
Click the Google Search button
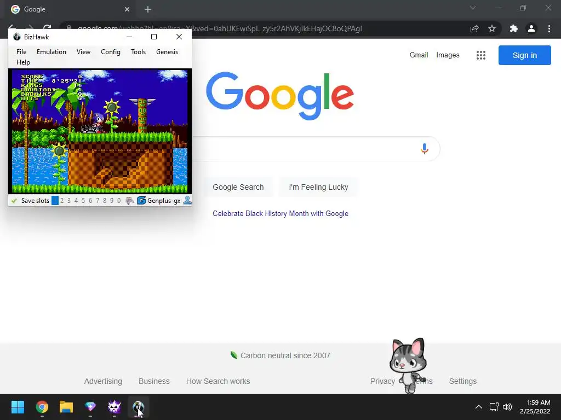tap(238, 187)
